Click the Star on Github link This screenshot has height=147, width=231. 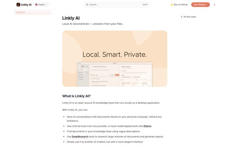179,5
